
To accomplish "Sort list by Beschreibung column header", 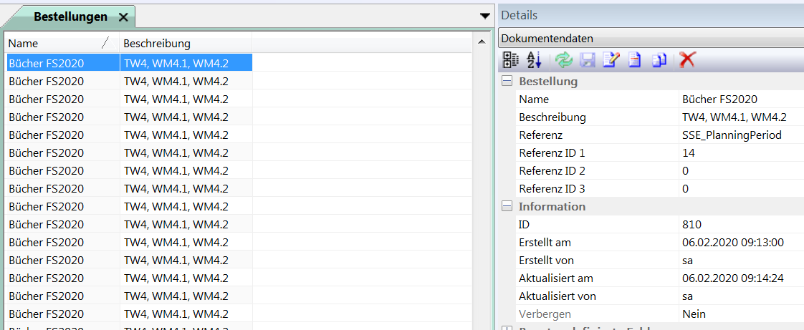I will tap(186, 43).
